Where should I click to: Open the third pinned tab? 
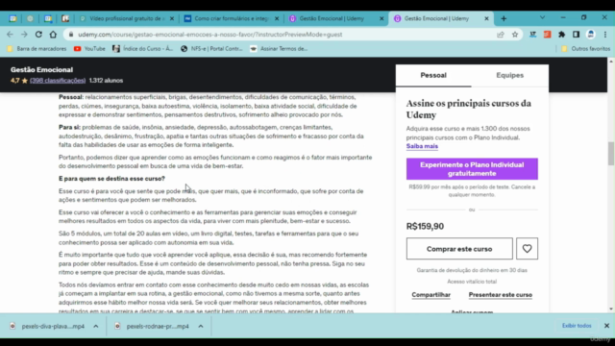tap(48, 18)
